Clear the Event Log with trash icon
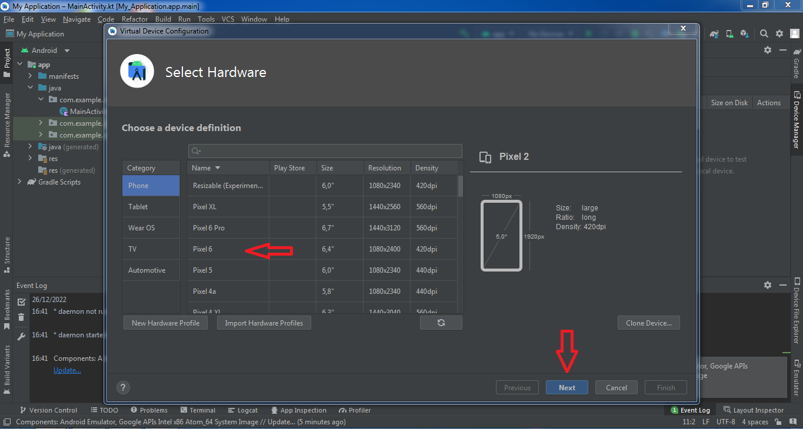Image resolution: width=803 pixels, height=429 pixels. 21,318
